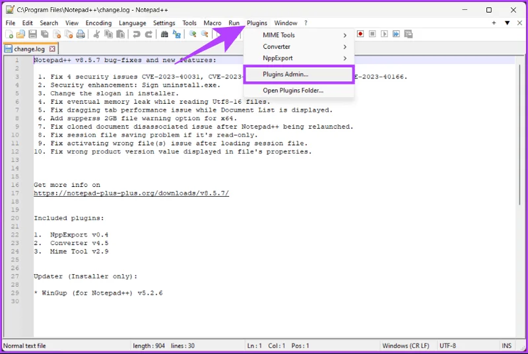
Task: Click the Open file folder icon
Action: click(21, 34)
